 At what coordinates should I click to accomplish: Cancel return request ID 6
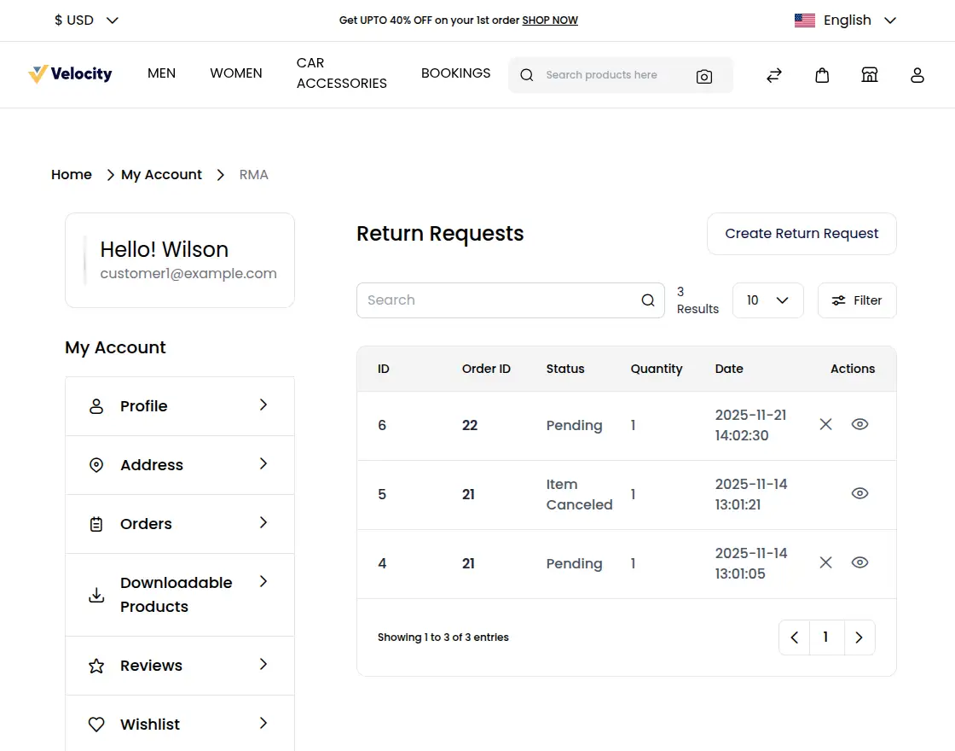click(825, 424)
